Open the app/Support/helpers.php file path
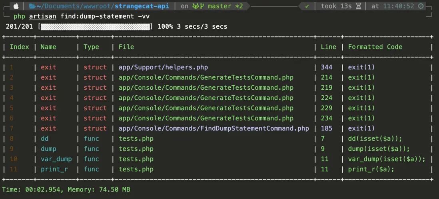 click(x=163, y=67)
